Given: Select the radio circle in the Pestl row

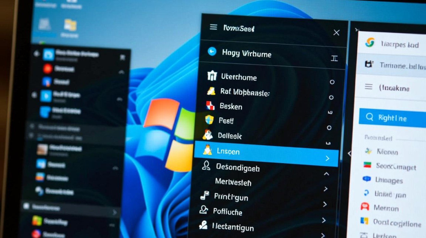Looking at the screenshot, I should pos(329,128).
